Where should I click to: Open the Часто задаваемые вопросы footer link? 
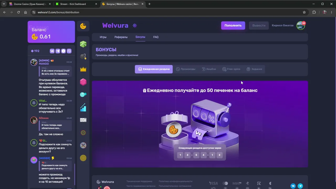coord(141,186)
